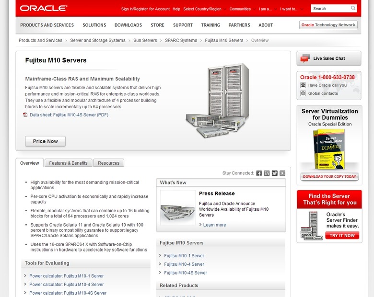Go to Products and Services breadcrumb
The width and height of the screenshot is (374, 297).
pyautogui.click(x=41, y=40)
